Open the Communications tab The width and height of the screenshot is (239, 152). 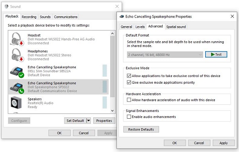pos(66,17)
